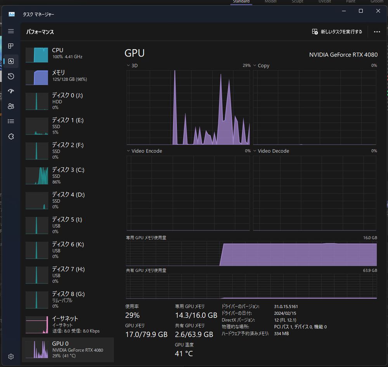Select ディスク 3 (C:) in sidebar
This screenshot has height=367, width=388.
(68, 176)
